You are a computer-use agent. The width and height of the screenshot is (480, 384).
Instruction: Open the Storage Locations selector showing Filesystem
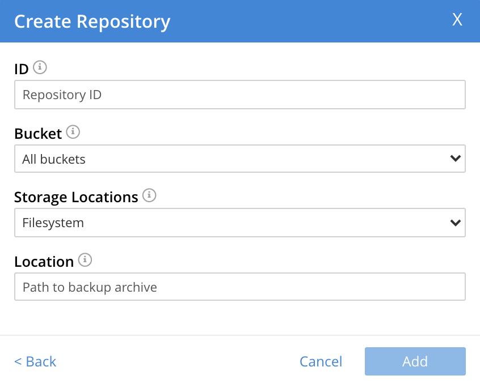click(x=238, y=223)
